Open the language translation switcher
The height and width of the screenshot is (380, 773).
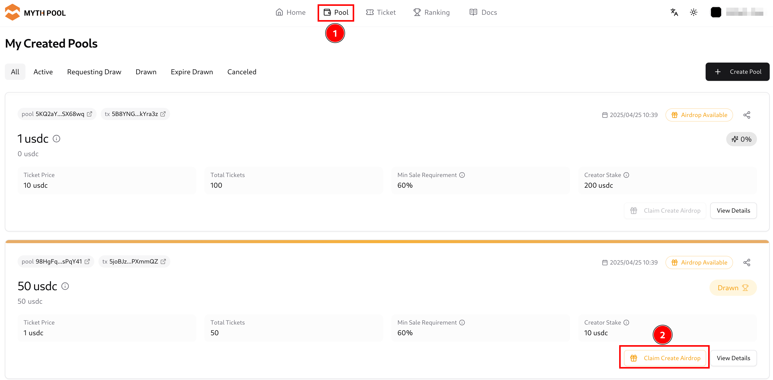click(x=674, y=12)
